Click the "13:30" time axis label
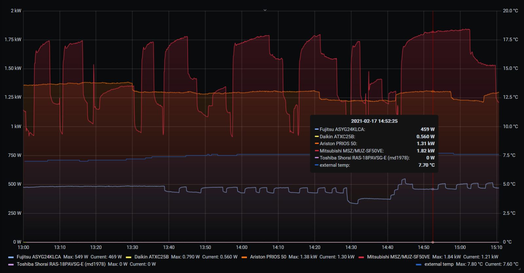Viewport: 524px width, 273px height. [x=132, y=247]
